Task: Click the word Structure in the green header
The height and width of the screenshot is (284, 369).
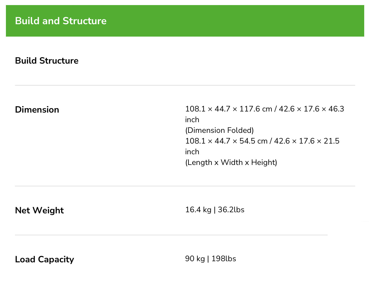Action: click(85, 21)
